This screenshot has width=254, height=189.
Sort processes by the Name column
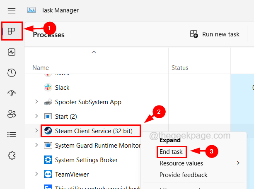pos(41,68)
